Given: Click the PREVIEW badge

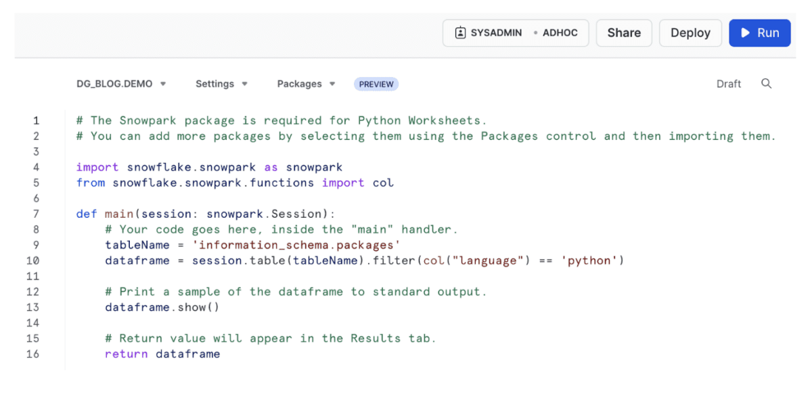Looking at the screenshot, I should pos(376,84).
